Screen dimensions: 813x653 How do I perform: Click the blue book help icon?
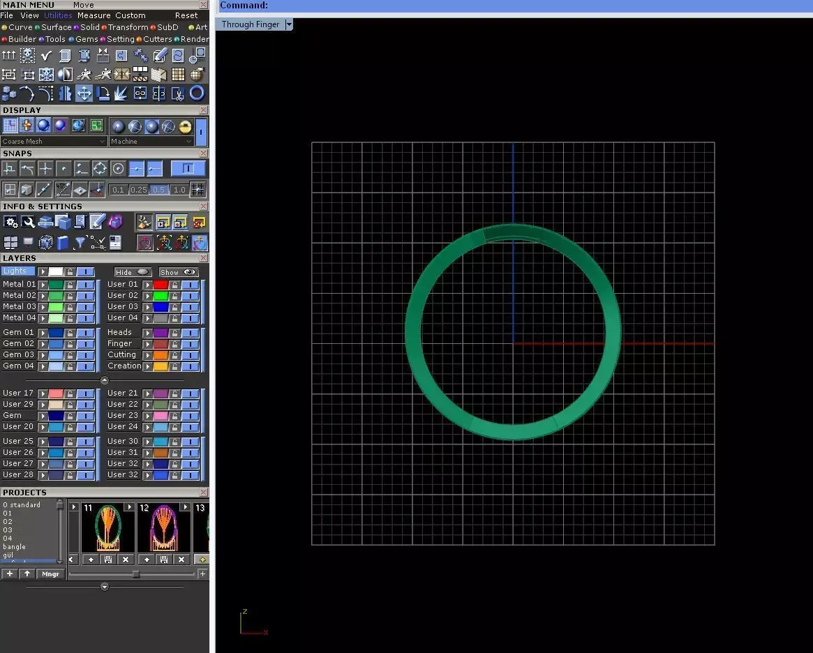pyautogui.click(x=63, y=243)
